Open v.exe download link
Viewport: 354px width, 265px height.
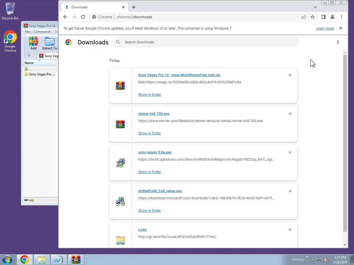142,230
